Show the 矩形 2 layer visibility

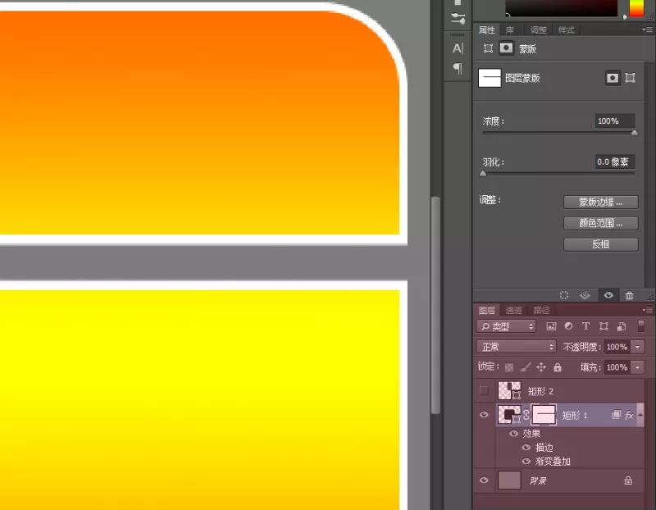[484, 391]
